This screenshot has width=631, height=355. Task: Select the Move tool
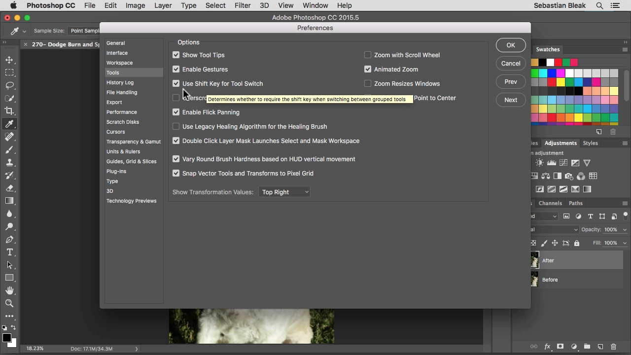9,60
